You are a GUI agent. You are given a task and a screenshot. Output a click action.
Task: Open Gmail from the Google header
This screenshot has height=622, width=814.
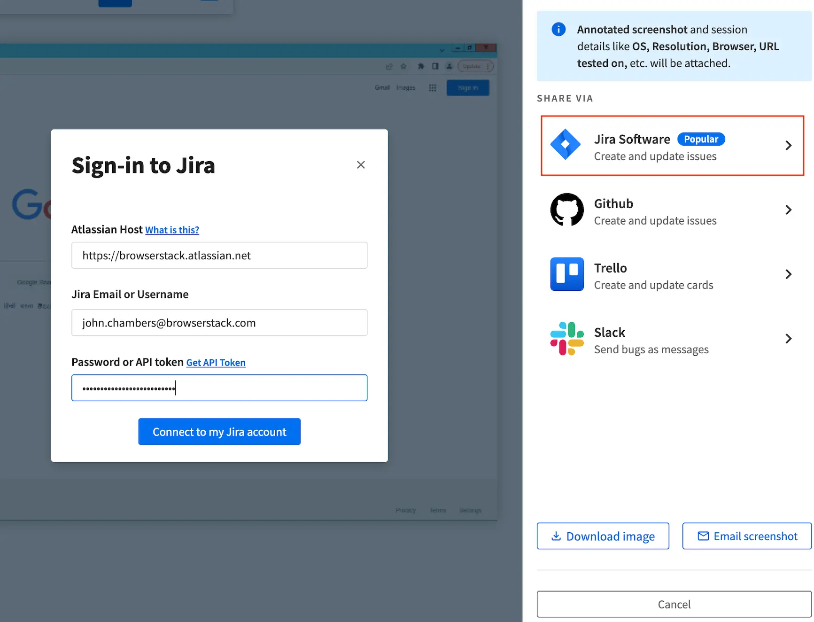tap(382, 87)
